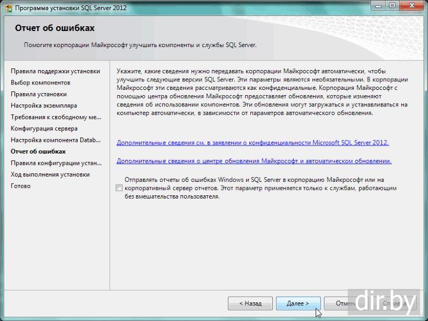Go back with the < Назад button
The height and width of the screenshot is (321, 428).
pos(250,303)
